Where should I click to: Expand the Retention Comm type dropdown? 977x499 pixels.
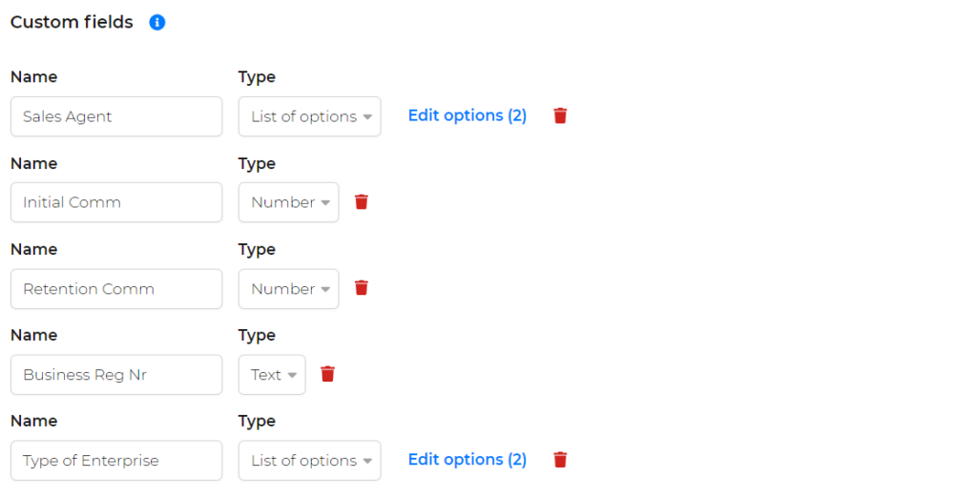pyautogui.click(x=288, y=289)
